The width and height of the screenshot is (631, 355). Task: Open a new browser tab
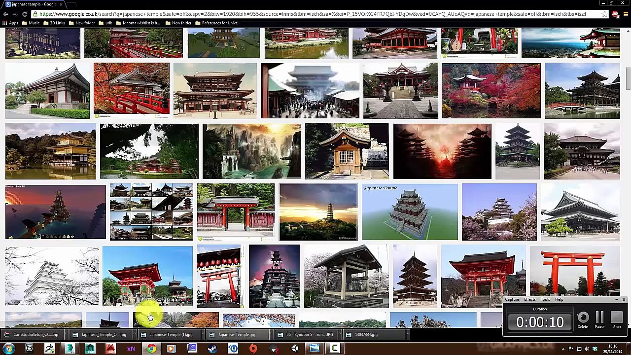pyautogui.click(x=72, y=4)
